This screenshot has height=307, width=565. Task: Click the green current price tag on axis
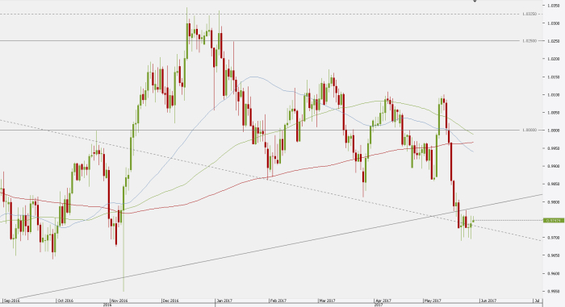tap(554, 220)
